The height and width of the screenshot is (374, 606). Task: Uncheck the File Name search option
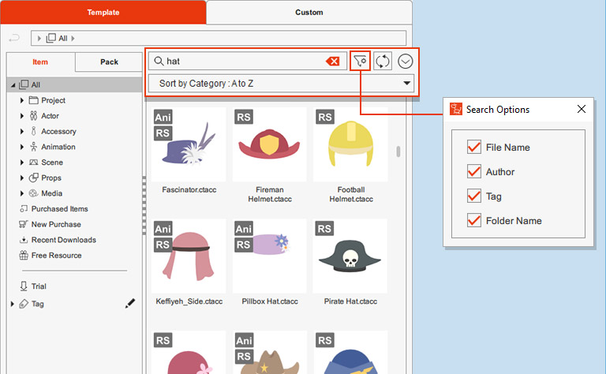(x=474, y=148)
